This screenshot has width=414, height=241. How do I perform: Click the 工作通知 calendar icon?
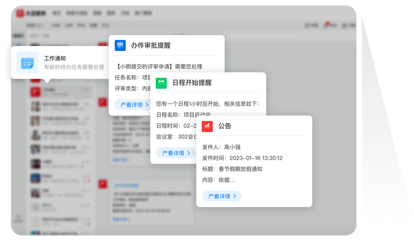click(x=27, y=62)
